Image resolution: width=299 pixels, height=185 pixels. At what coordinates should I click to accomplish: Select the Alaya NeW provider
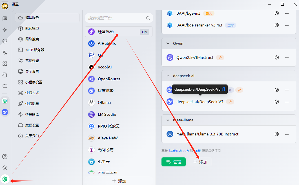click(x=119, y=138)
